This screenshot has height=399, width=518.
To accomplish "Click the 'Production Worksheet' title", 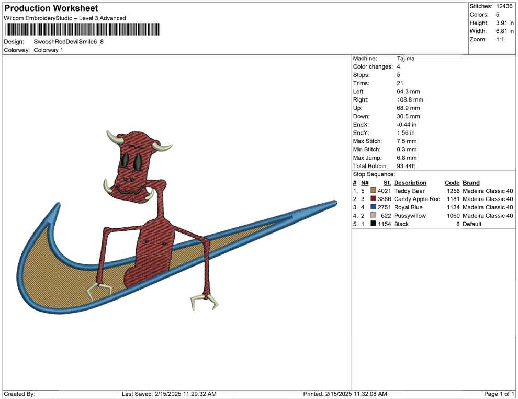I will pyautogui.click(x=51, y=8).
